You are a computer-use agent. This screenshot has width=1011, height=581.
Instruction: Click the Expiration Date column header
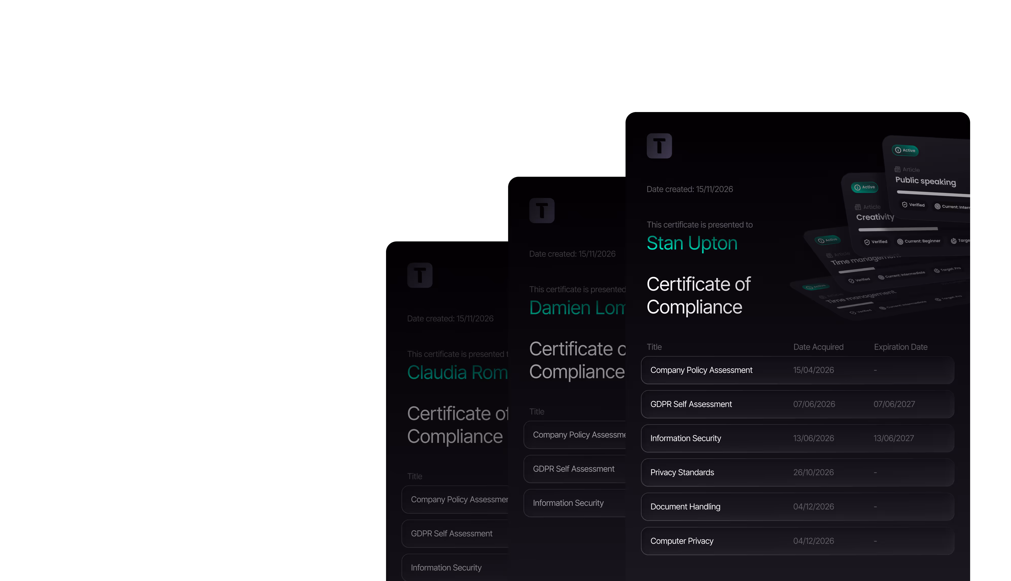pos(900,347)
